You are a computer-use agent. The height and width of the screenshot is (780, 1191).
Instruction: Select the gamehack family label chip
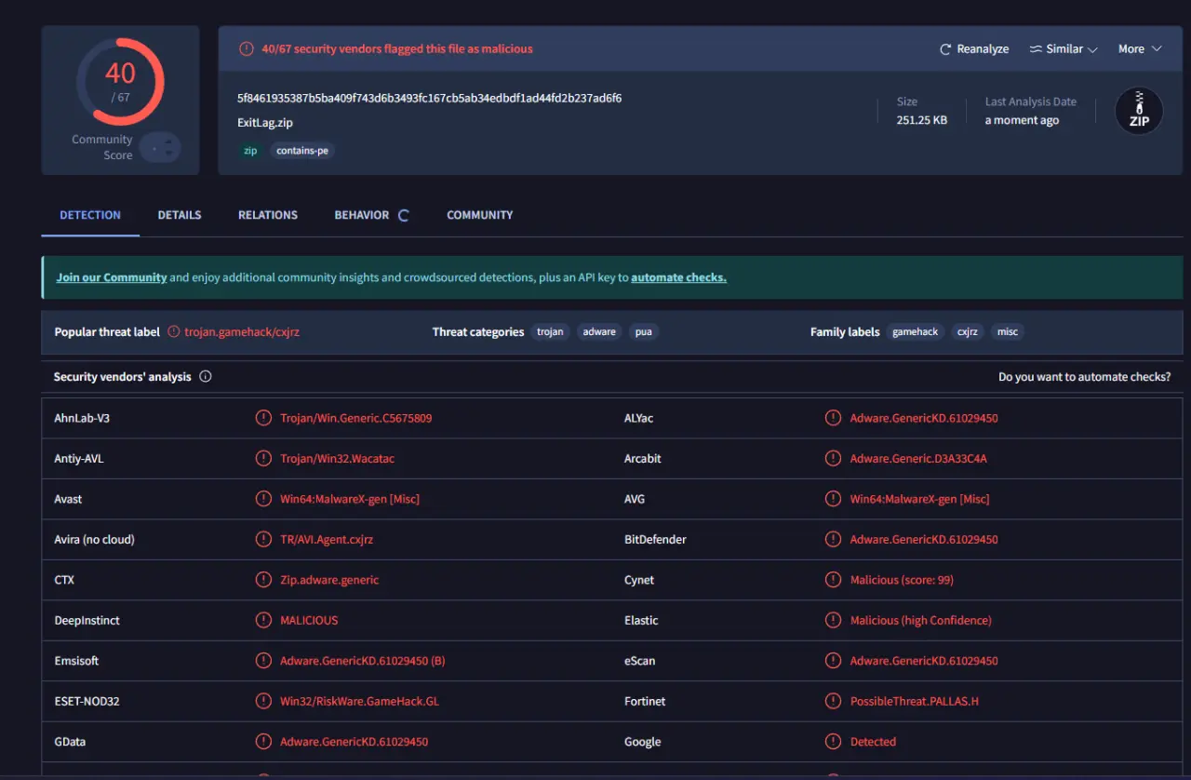click(916, 332)
